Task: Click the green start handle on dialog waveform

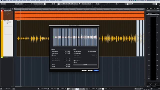Action: click(x=54, y=37)
